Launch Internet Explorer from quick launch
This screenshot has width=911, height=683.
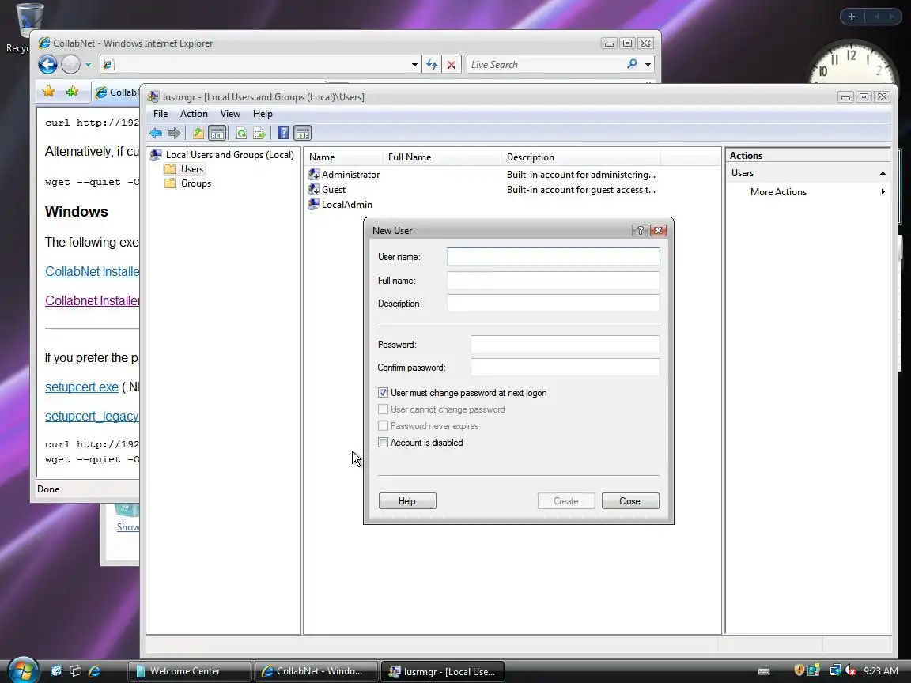[94, 671]
